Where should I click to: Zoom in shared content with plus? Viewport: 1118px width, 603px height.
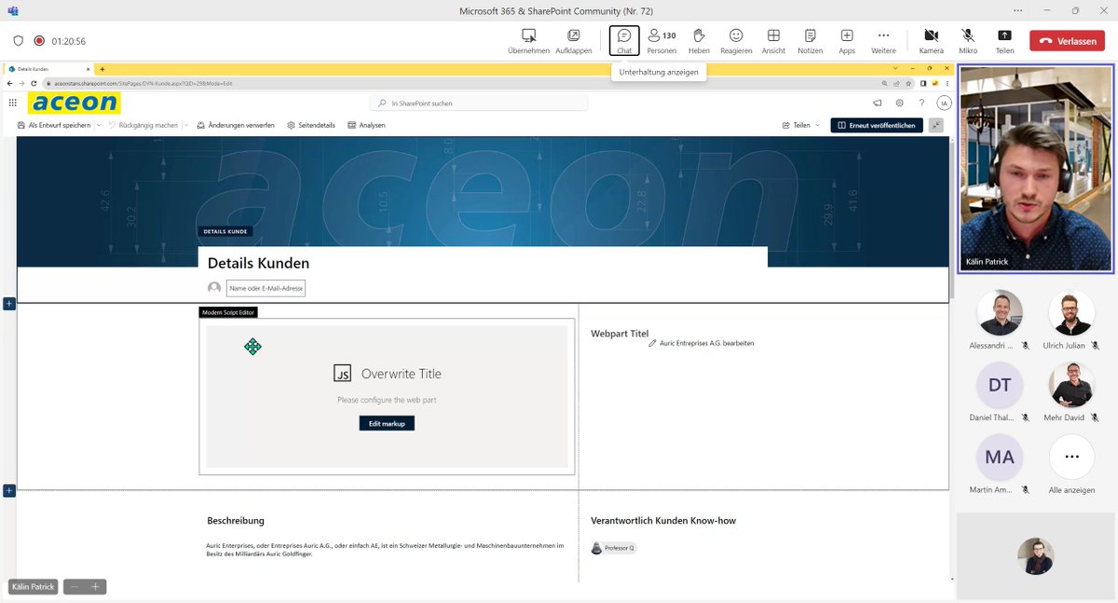coord(95,586)
